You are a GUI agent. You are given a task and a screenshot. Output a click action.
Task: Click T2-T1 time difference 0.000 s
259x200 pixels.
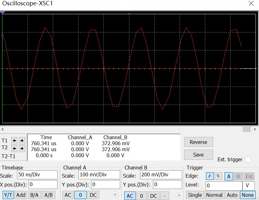pos(44,155)
